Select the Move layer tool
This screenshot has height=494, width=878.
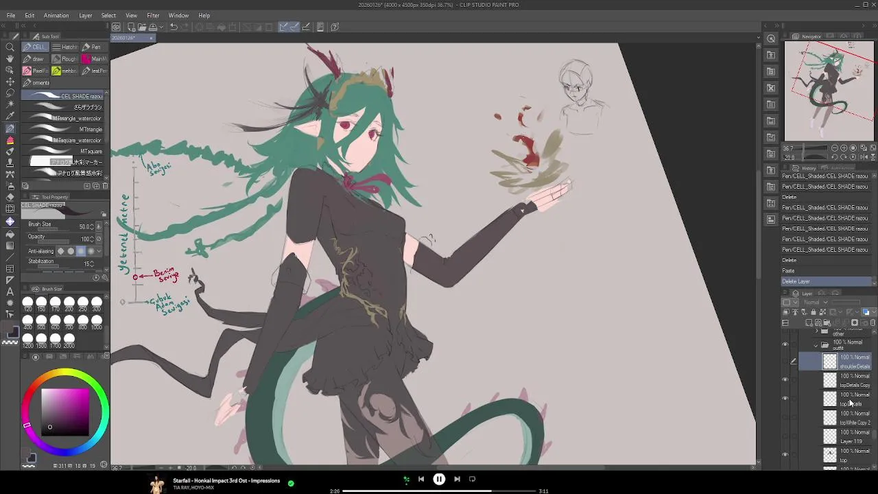(x=10, y=82)
